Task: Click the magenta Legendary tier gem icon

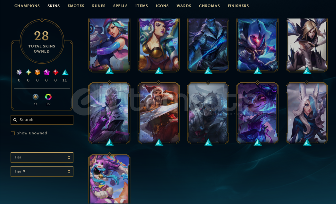Action: click(x=46, y=72)
